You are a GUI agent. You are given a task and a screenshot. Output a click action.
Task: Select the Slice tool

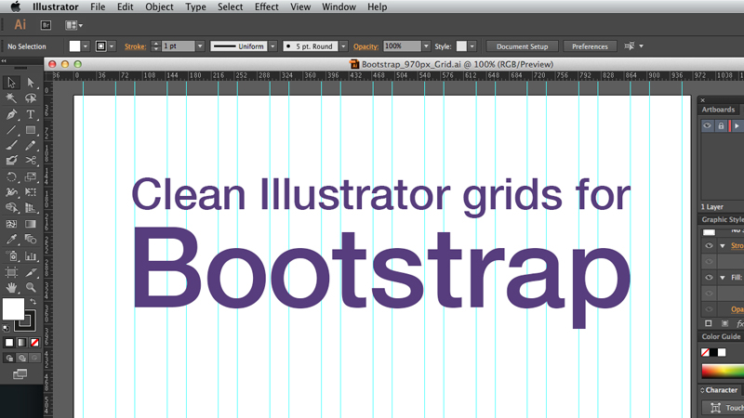click(31, 272)
